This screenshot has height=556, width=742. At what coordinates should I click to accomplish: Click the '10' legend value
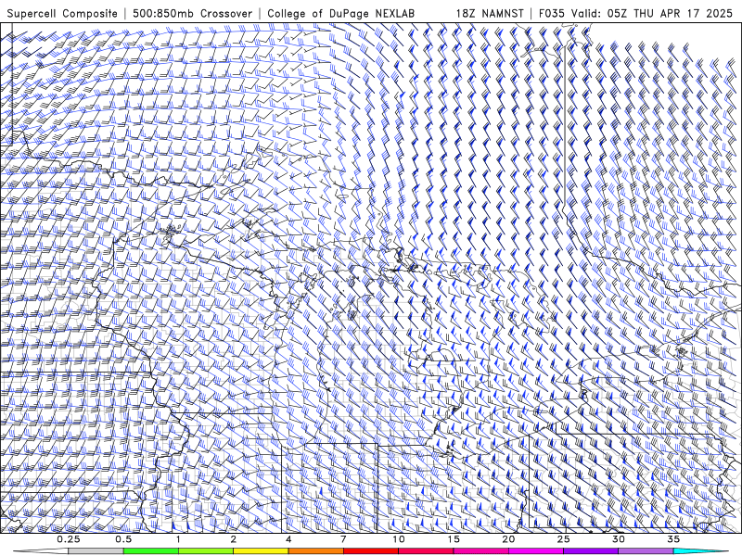[399, 539]
